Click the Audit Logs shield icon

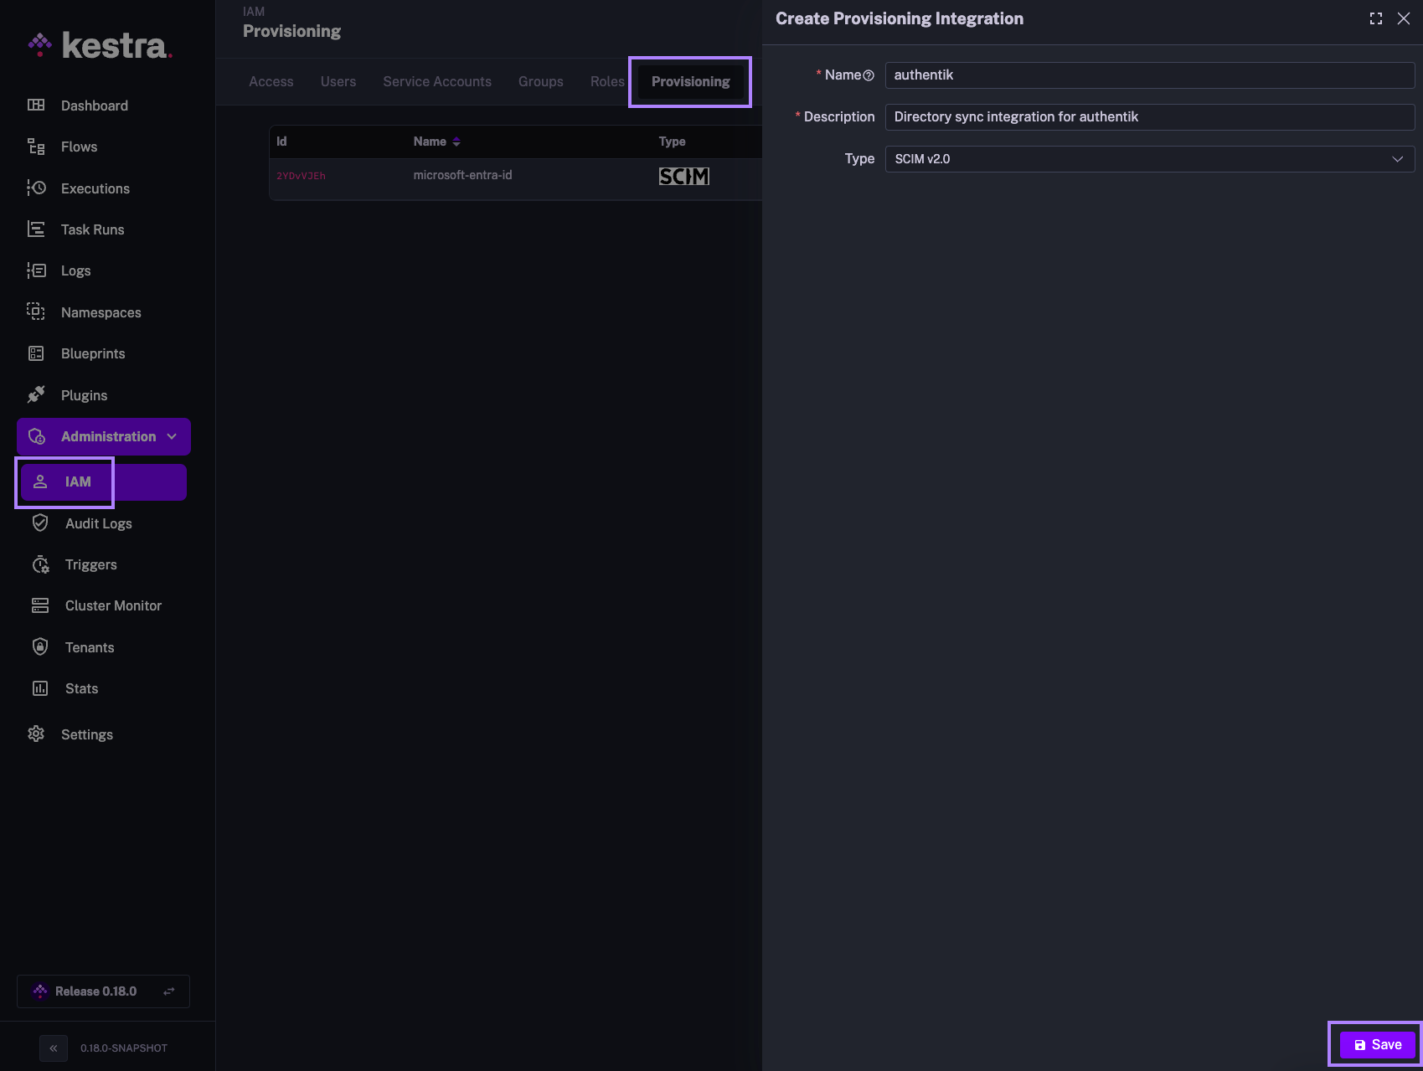point(40,523)
